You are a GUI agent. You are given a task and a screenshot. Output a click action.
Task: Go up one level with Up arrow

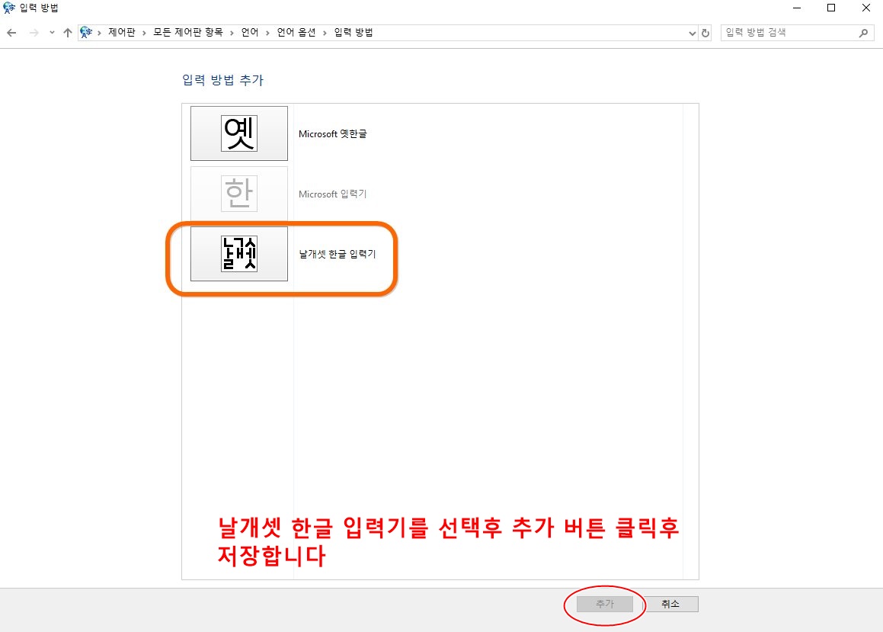click(x=68, y=33)
